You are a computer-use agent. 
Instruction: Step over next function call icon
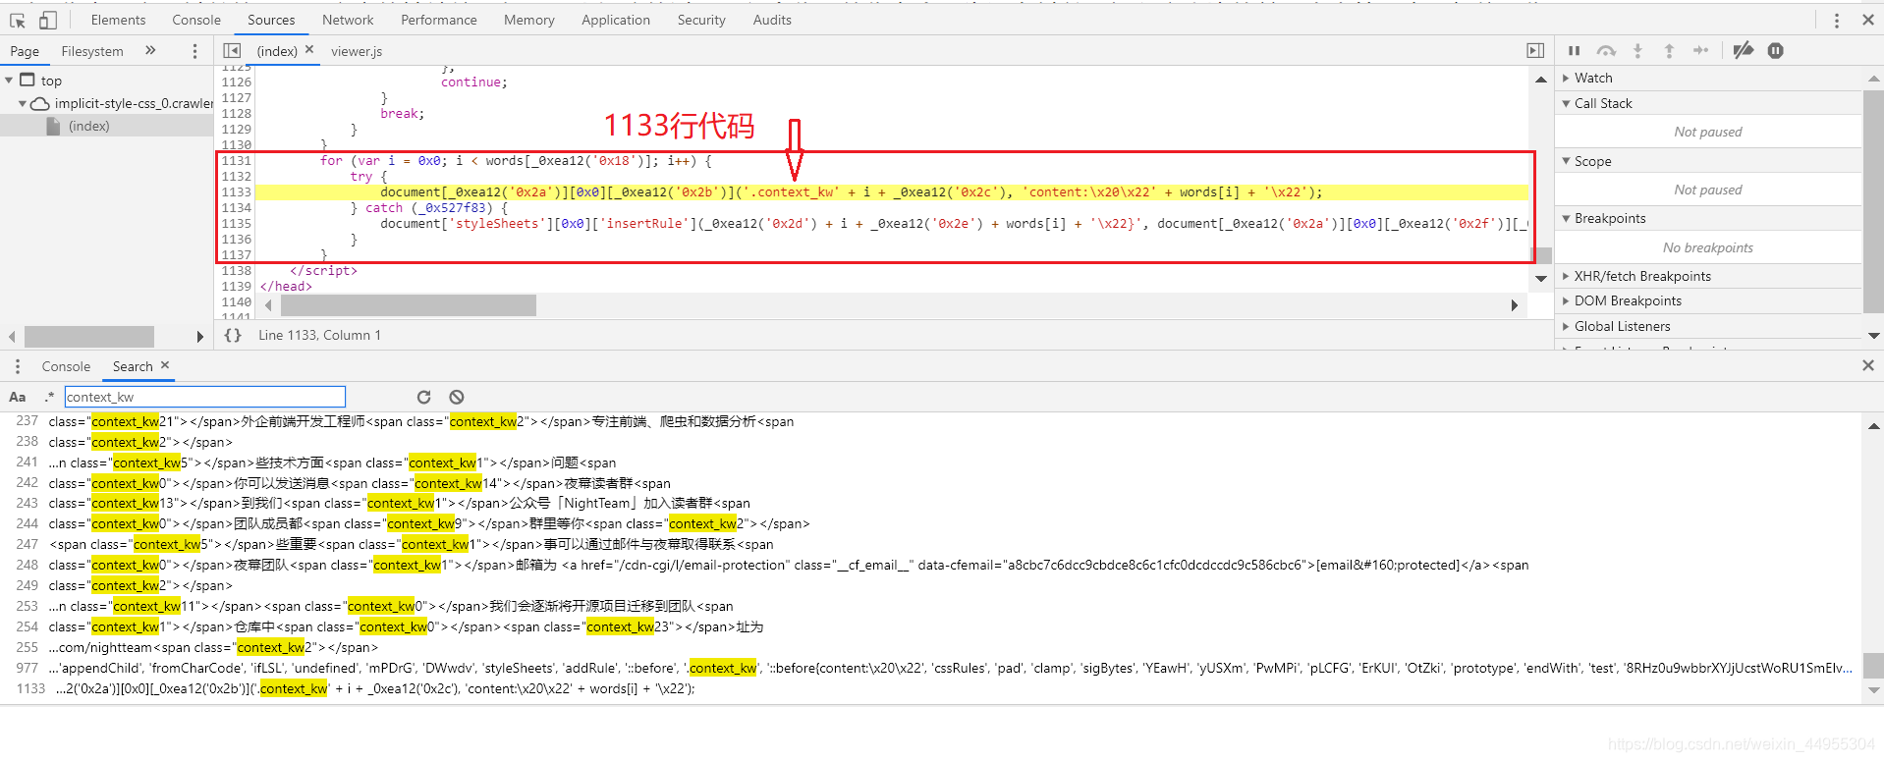pos(1606,50)
